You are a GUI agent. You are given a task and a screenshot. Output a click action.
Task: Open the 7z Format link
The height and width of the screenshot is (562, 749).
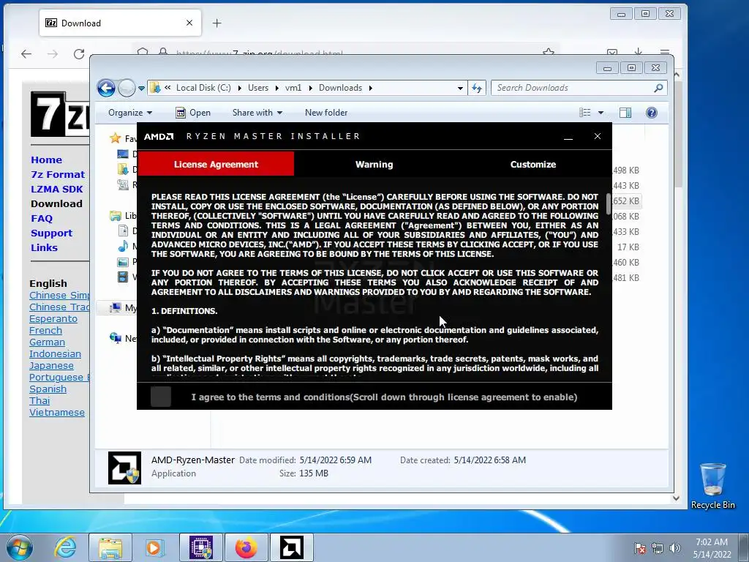[58, 174]
